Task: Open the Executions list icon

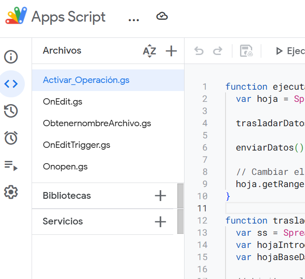Action: [x=11, y=165]
